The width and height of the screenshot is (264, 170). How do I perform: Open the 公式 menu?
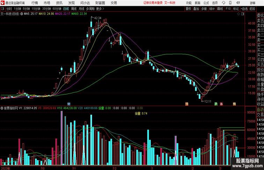[x=206, y=3]
